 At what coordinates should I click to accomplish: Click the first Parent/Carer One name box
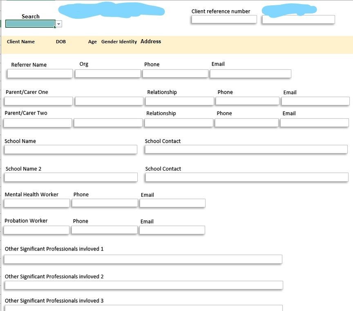click(38, 101)
